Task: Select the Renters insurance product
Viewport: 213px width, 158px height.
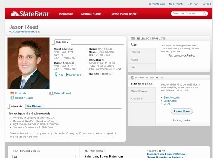Action: (x=142, y=52)
